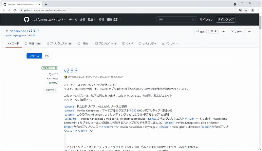Open the 問題 issues tab
262x151 pixels.
(x=32, y=43)
